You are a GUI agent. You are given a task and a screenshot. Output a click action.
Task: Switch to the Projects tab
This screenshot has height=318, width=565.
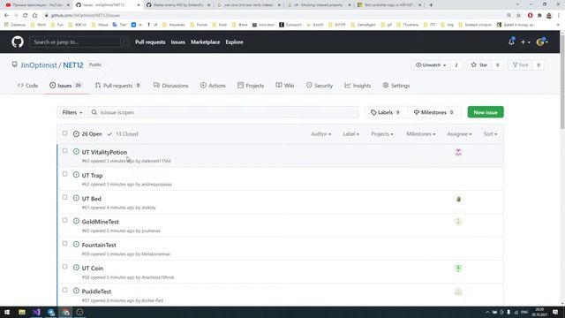click(x=251, y=86)
